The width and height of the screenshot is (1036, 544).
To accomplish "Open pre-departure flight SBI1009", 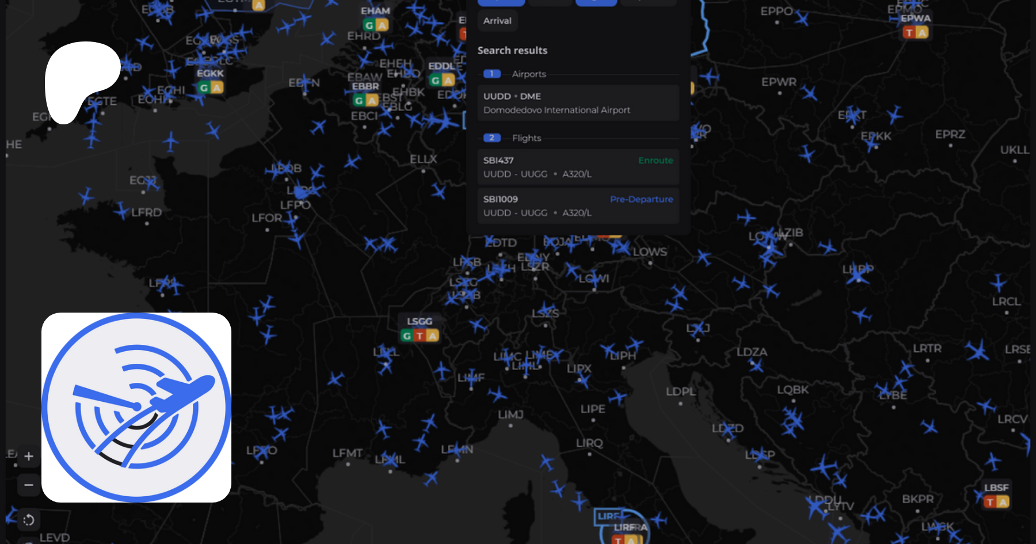I will 578,206.
